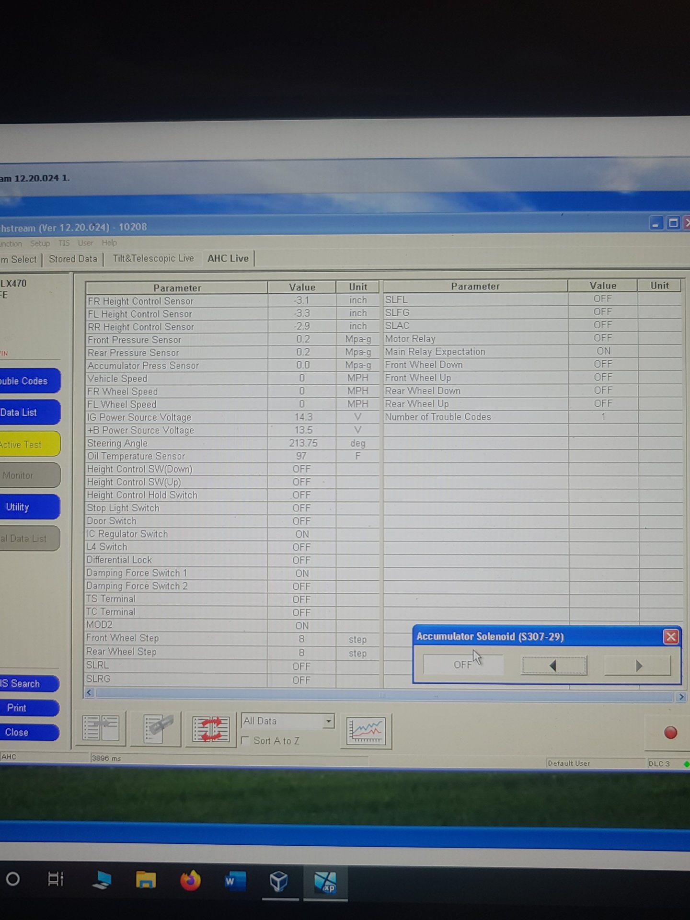690x920 pixels.
Task: Select the Height Control Hold Switch row
Action: (232, 495)
